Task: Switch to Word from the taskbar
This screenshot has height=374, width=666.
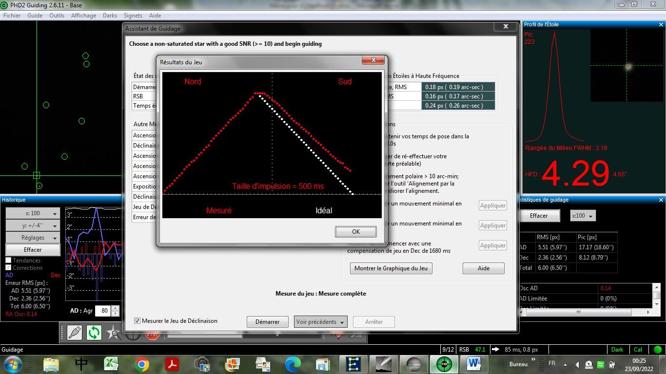Action: 474,364
